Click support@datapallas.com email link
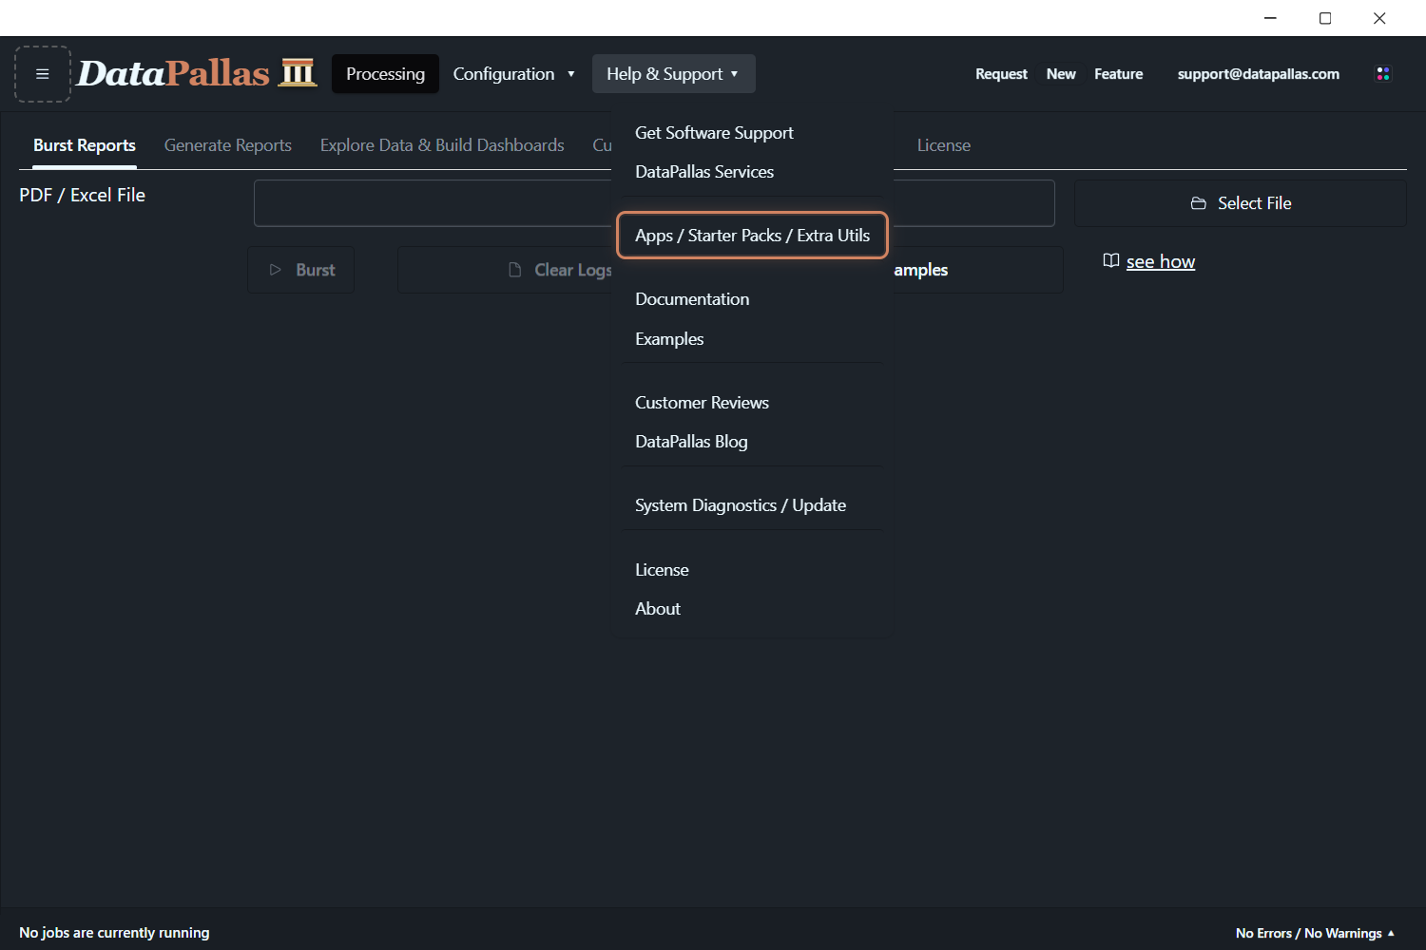1426x950 pixels. coord(1259,74)
